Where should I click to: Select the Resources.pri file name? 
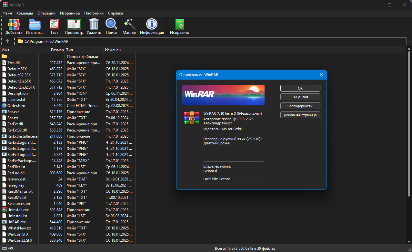pos(19,203)
